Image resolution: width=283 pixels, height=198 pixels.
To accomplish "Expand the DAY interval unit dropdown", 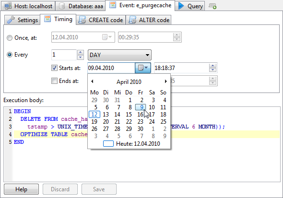I will point(119,55).
